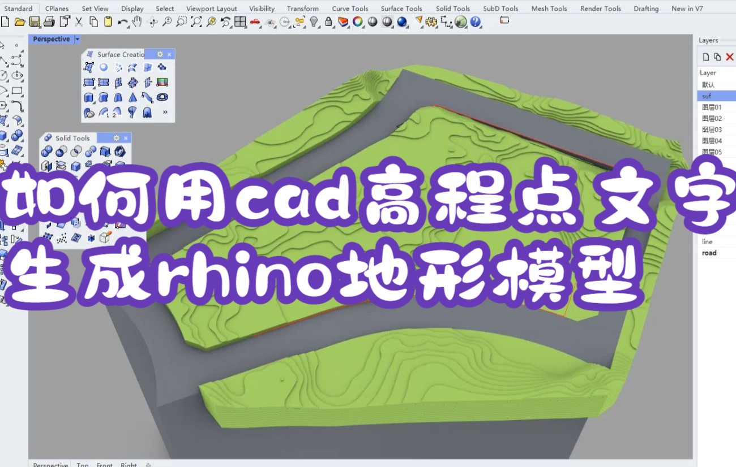
Task: Click the Undo arrow icon
Action: (x=123, y=23)
